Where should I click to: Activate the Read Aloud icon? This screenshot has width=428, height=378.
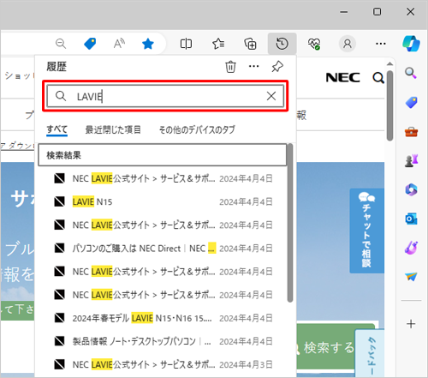tap(119, 44)
